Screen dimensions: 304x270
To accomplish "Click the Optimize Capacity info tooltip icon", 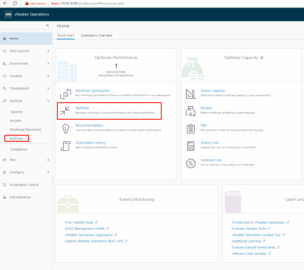I will click(262, 57).
